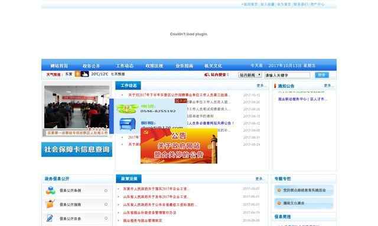Click the blue mailbox icon in popup
The width and height of the screenshot is (378, 226).
pos(128,124)
